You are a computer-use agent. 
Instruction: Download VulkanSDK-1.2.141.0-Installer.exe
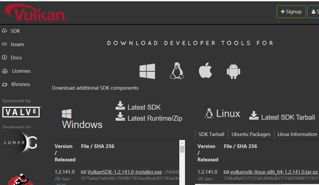tap(125, 172)
